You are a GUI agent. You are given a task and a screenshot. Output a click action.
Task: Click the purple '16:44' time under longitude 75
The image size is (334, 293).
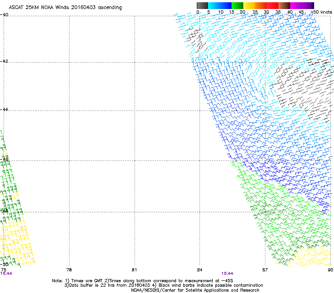(x=6, y=274)
